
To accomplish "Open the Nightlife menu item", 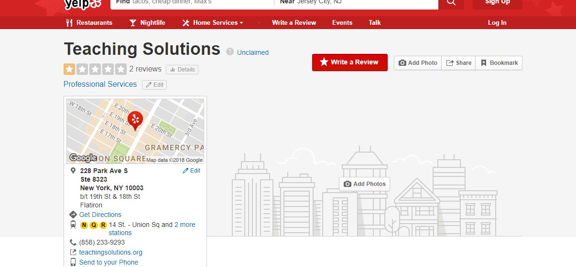I will click(147, 22).
